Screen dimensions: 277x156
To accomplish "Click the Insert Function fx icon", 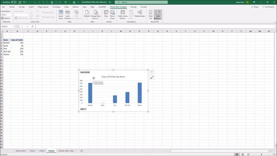I will pyautogui.click(x=32, y=26).
